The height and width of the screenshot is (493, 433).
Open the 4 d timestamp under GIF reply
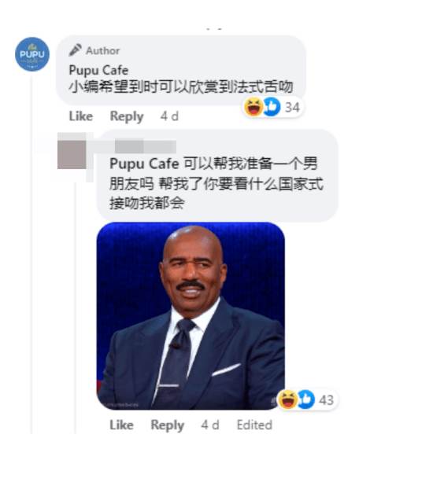tap(210, 425)
